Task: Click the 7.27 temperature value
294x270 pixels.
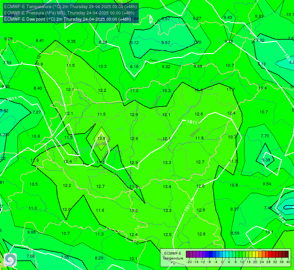Action: point(37,112)
